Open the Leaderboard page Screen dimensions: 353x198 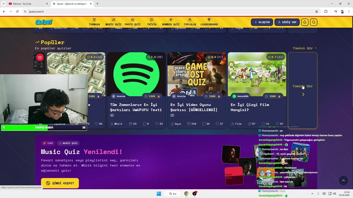coord(209,22)
